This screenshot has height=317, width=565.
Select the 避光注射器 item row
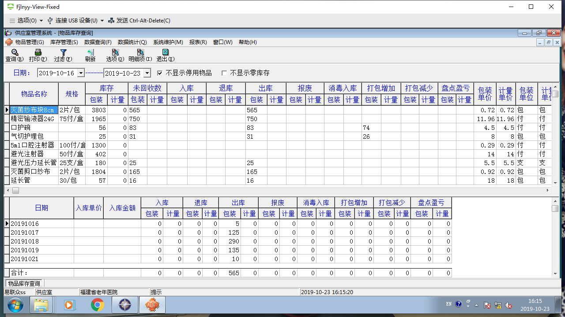pos(278,154)
